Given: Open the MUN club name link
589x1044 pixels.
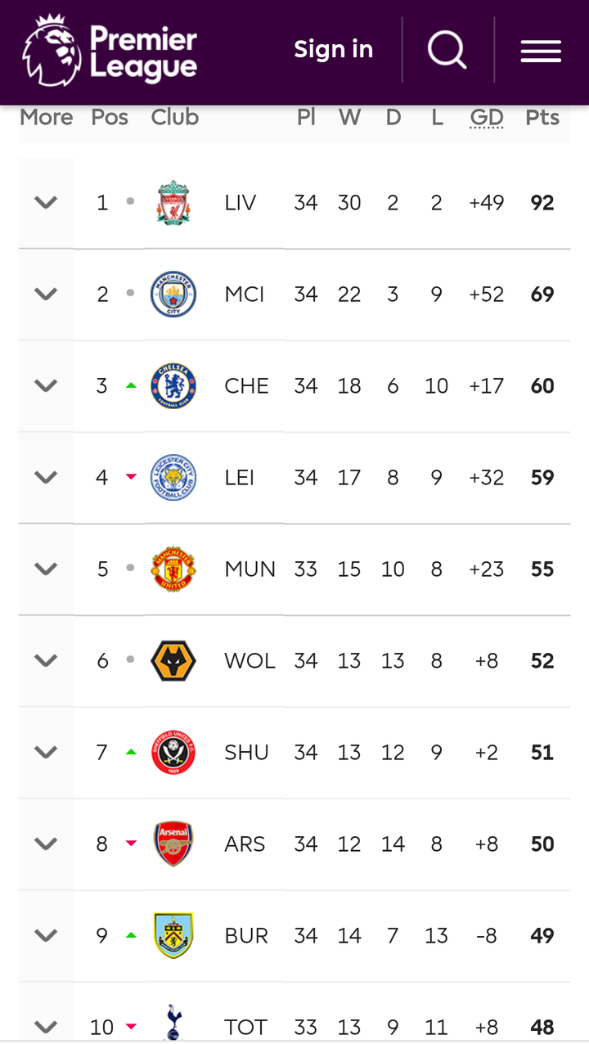Looking at the screenshot, I should click(x=250, y=569).
